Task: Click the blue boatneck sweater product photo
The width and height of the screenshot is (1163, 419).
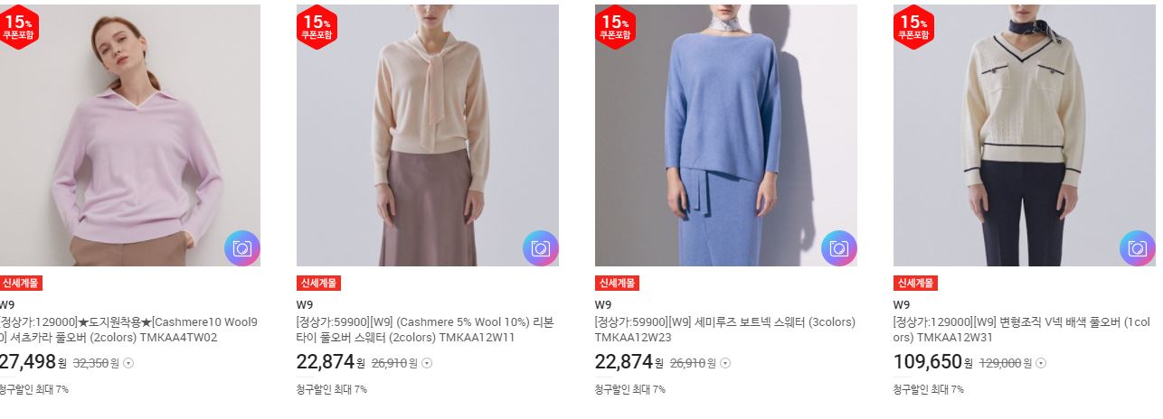Action: click(x=726, y=135)
